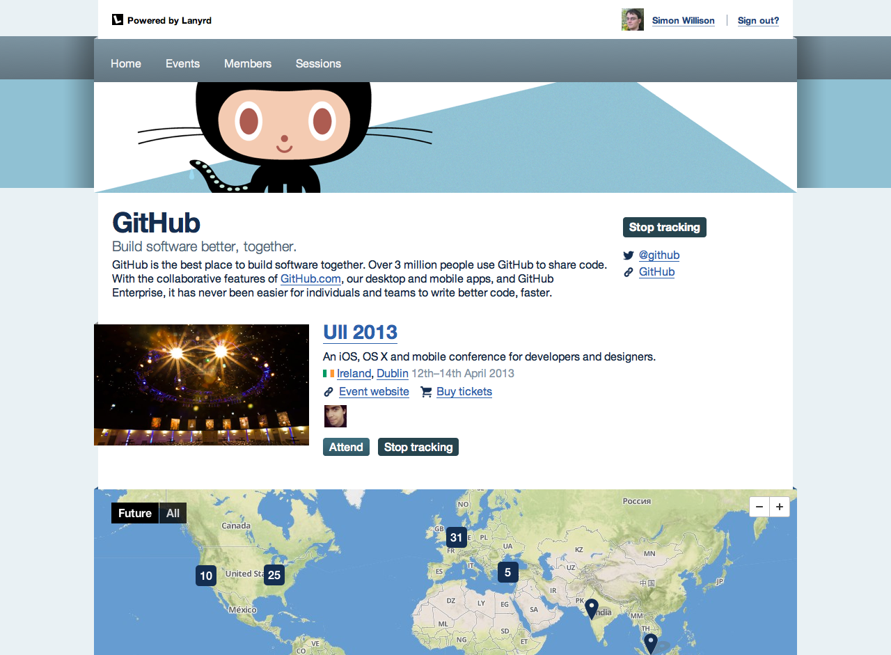Click the Attend button for UII 2013
Image resolution: width=891 pixels, height=655 pixels.
click(x=346, y=447)
